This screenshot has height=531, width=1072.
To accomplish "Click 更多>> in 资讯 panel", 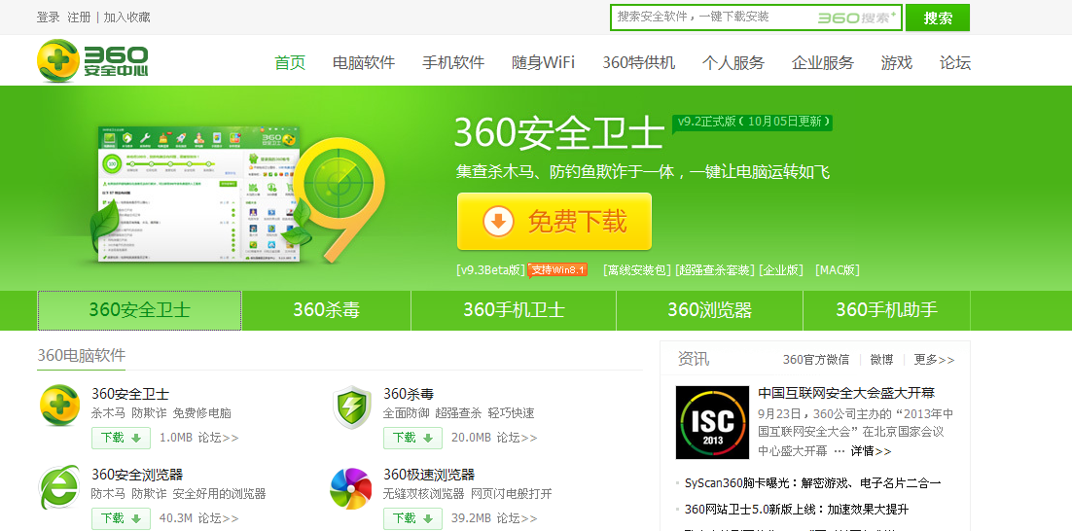I will click(934, 360).
